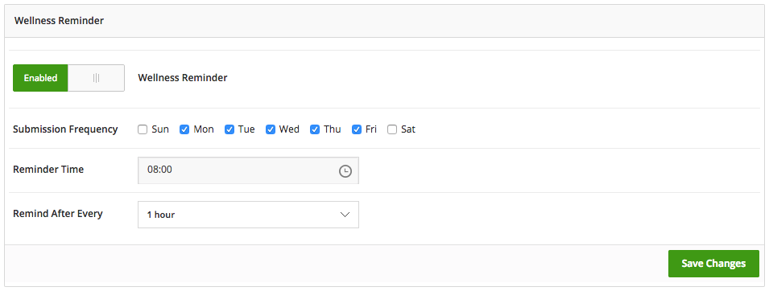Uncheck the Thu checkbox
The height and width of the screenshot is (291, 769).
pos(315,129)
